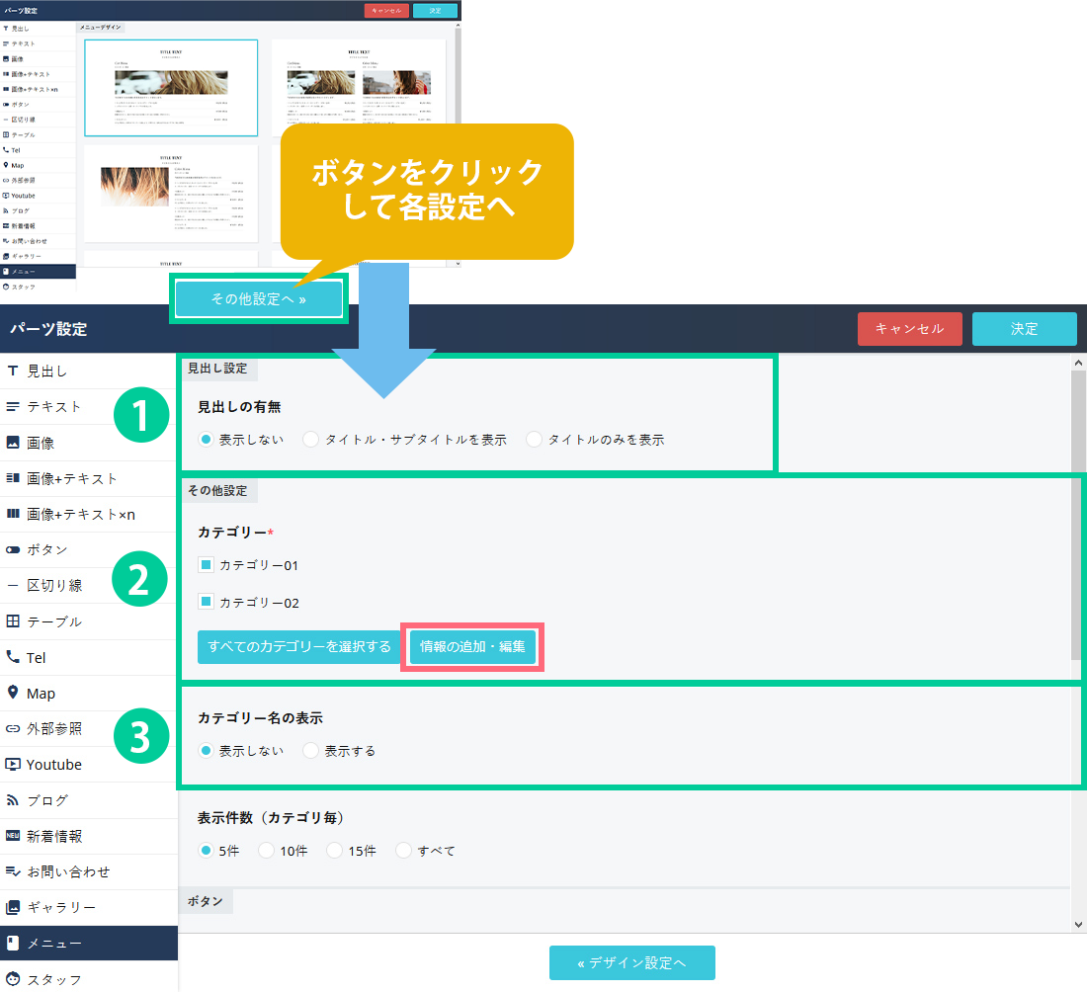1087x992 pixels.
Task: Click the 見出し heading icon in sidebar
Action: click(x=13, y=372)
